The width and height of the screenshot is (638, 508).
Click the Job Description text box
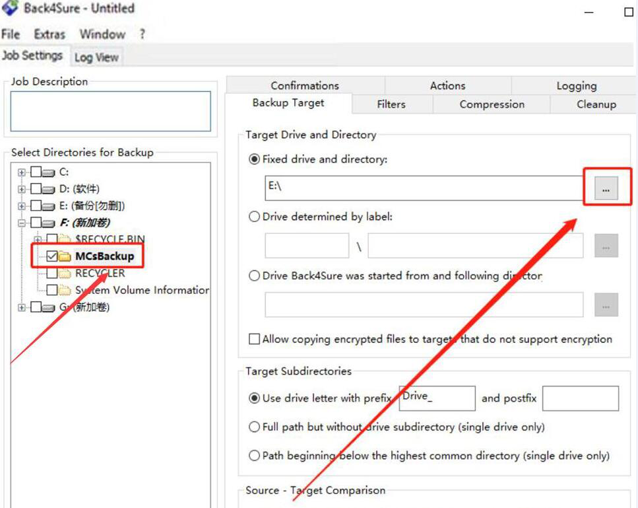(110, 111)
